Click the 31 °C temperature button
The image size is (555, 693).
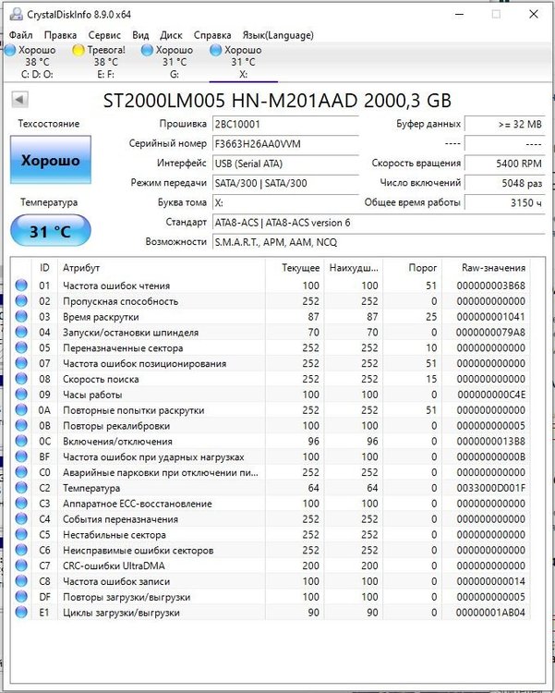click(x=51, y=230)
